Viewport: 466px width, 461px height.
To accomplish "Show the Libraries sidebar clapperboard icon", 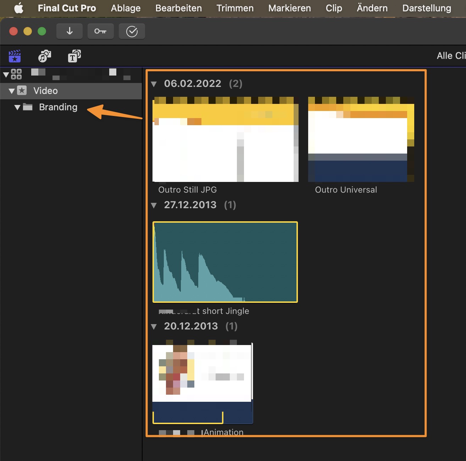I will (15, 56).
